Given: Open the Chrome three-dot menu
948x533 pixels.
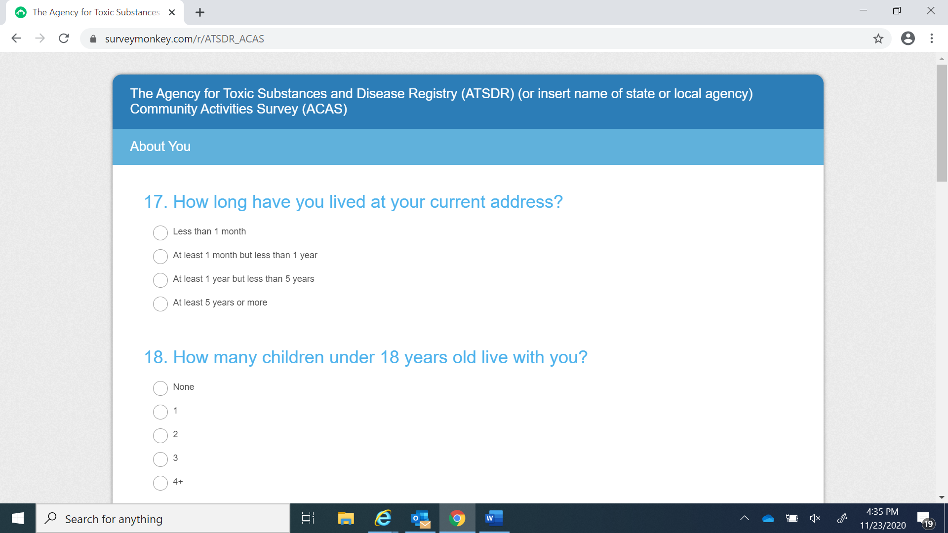Looking at the screenshot, I should pyautogui.click(x=932, y=38).
